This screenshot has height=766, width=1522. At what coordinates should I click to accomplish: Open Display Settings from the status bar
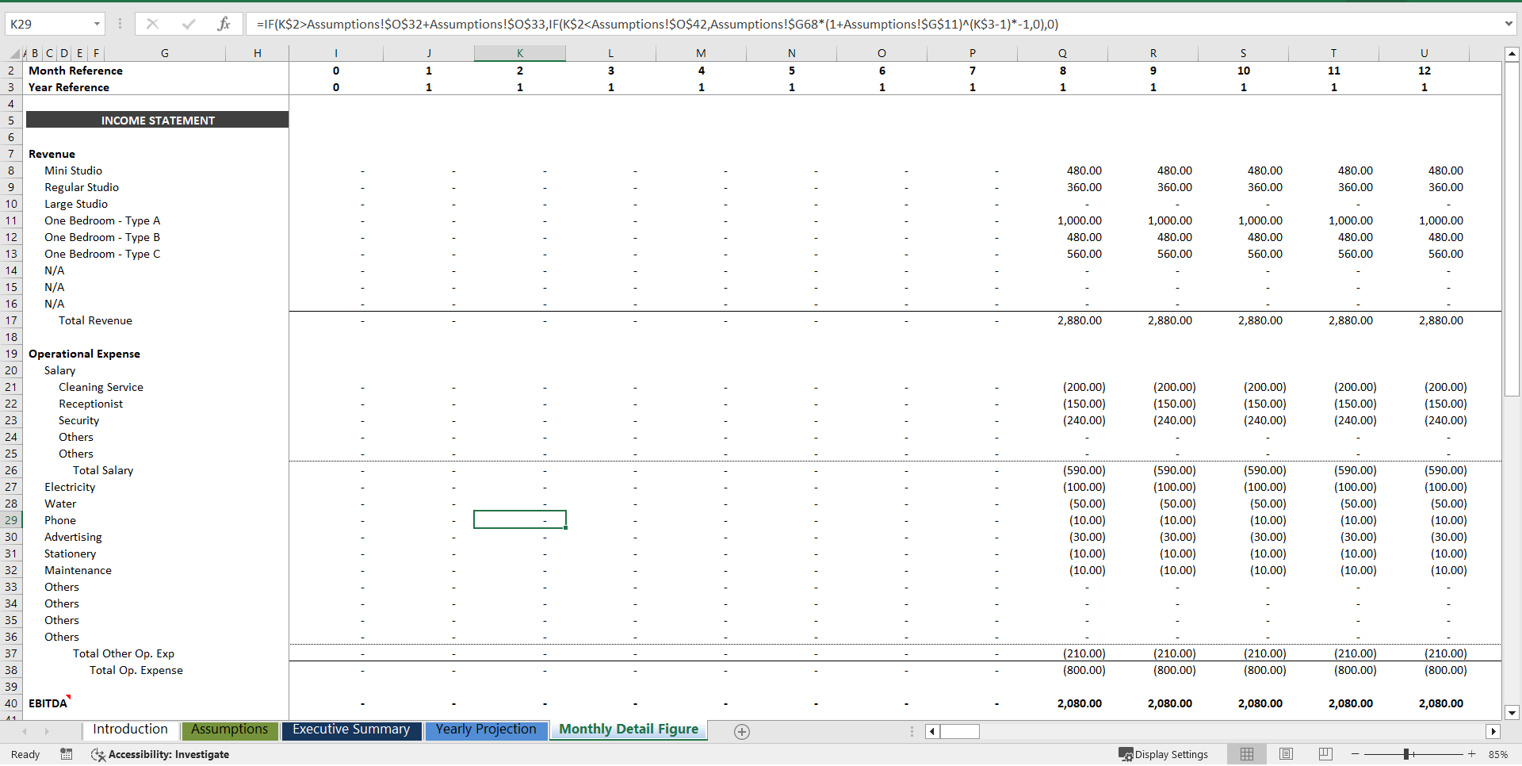click(x=1163, y=754)
